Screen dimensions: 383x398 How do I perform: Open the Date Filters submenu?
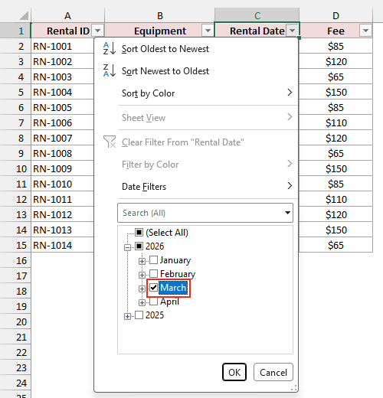[196, 186]
